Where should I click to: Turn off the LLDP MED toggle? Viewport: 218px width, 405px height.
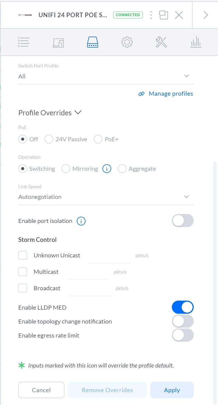click(182, 307)
